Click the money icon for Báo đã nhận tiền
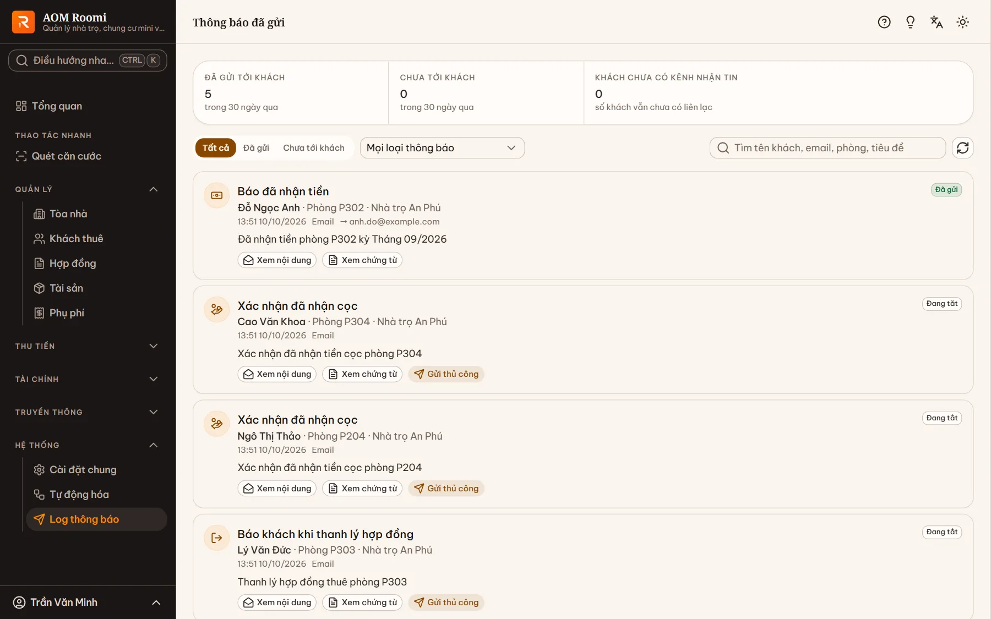 [x=217, y=195]
